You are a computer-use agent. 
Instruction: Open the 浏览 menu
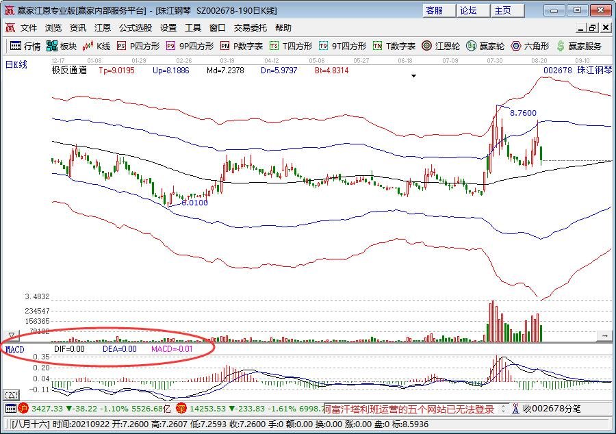(53, 28)
